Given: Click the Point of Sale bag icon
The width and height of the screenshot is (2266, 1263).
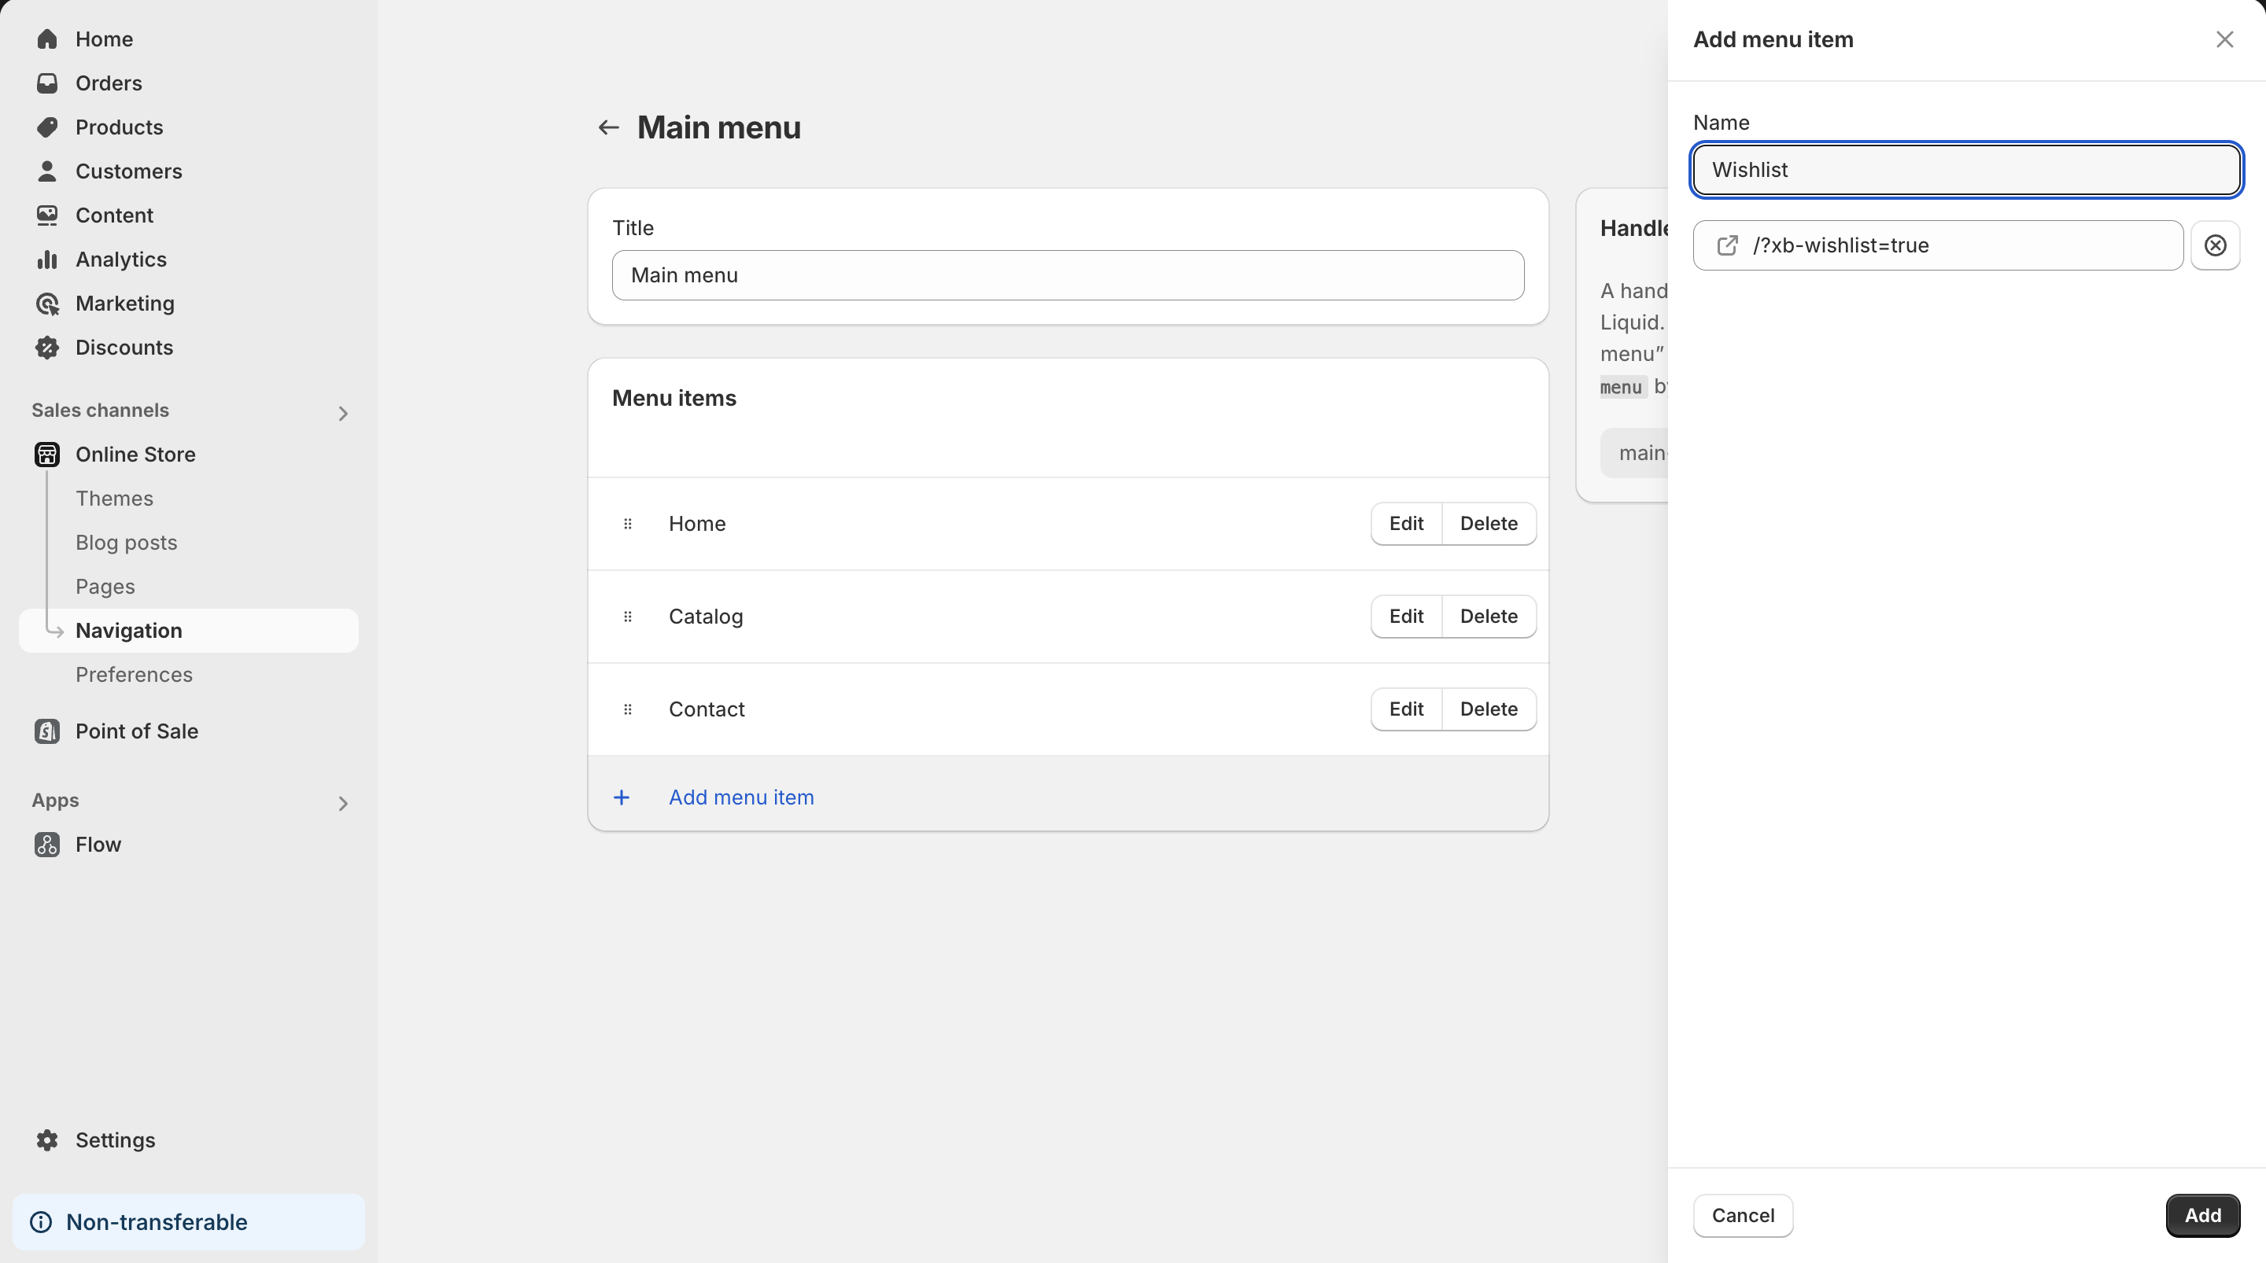Looking at the screenshot, I should coord(46,731).
